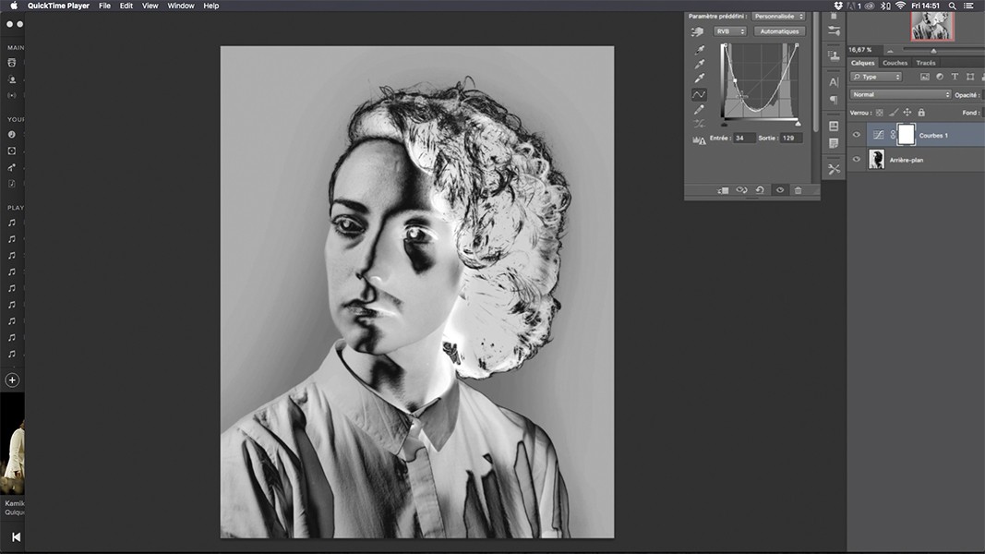Viewport: 985px width, 554px height.
Task: Pick the black point eyedropper in Curves
Action: click(699, 50)
